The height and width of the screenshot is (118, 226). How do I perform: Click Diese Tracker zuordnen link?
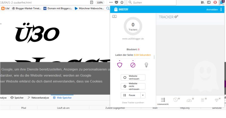pyautogui.click(x=133, y=102)
